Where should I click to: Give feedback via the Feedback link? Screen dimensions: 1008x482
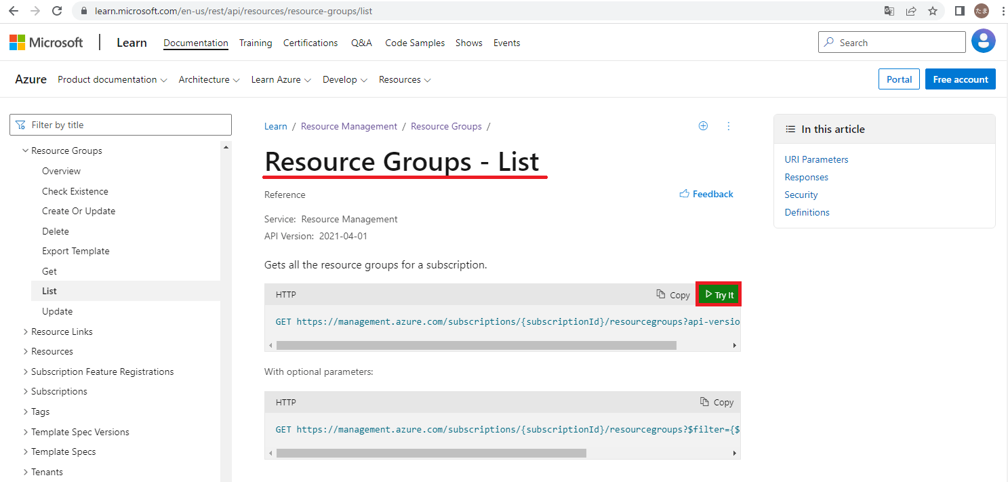tap(706, 194)
